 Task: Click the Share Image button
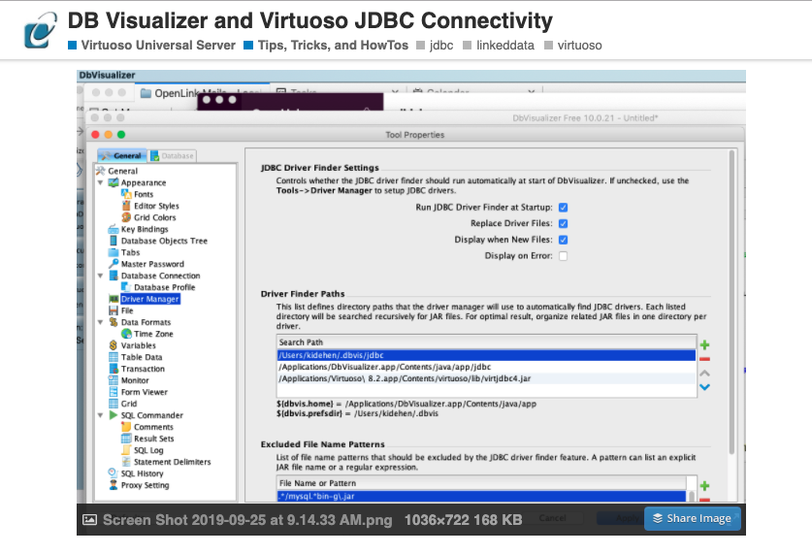(693, 518)
